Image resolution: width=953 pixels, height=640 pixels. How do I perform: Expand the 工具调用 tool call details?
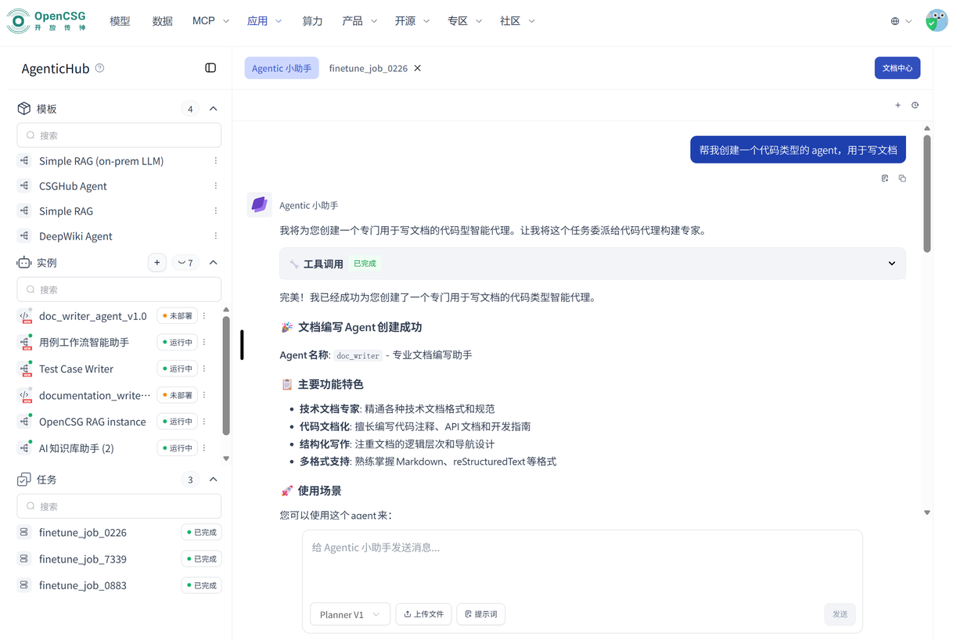pos(891,264)
